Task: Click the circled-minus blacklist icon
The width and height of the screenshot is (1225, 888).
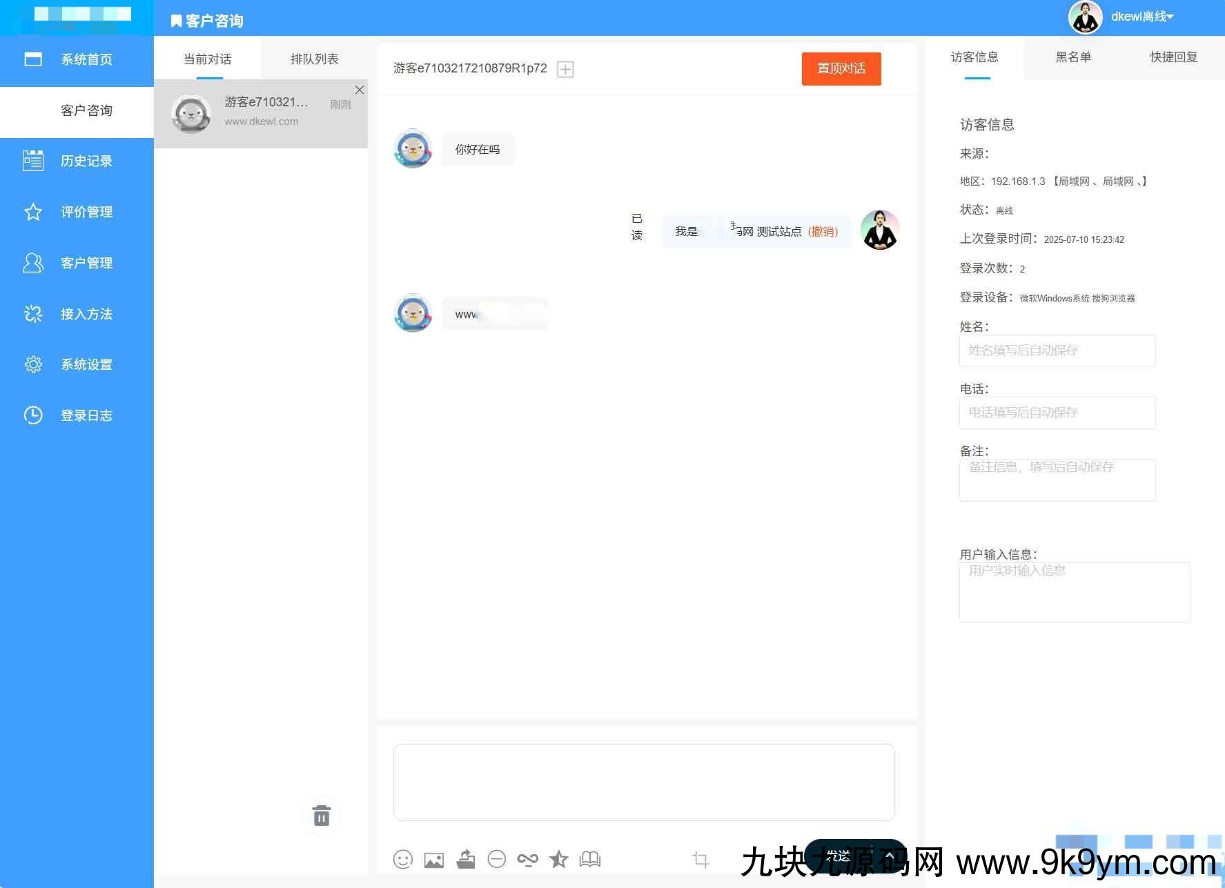Action: click(x=497, y=859)
